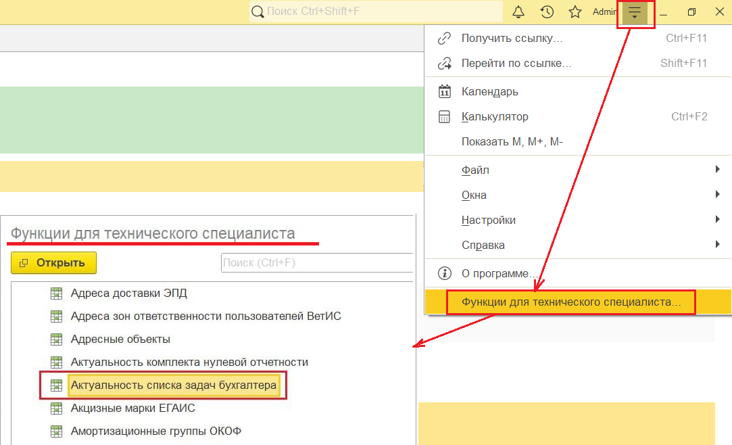732x445 pixels.
Task: Expand the Настройки submenu
Action: pyautogui.click(x=717, y=220)
